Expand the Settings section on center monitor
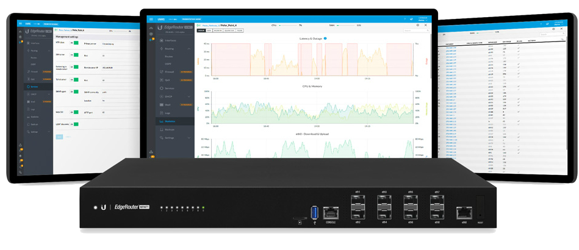The width and height of the screenshot is (579, 250). click(189, 138)
